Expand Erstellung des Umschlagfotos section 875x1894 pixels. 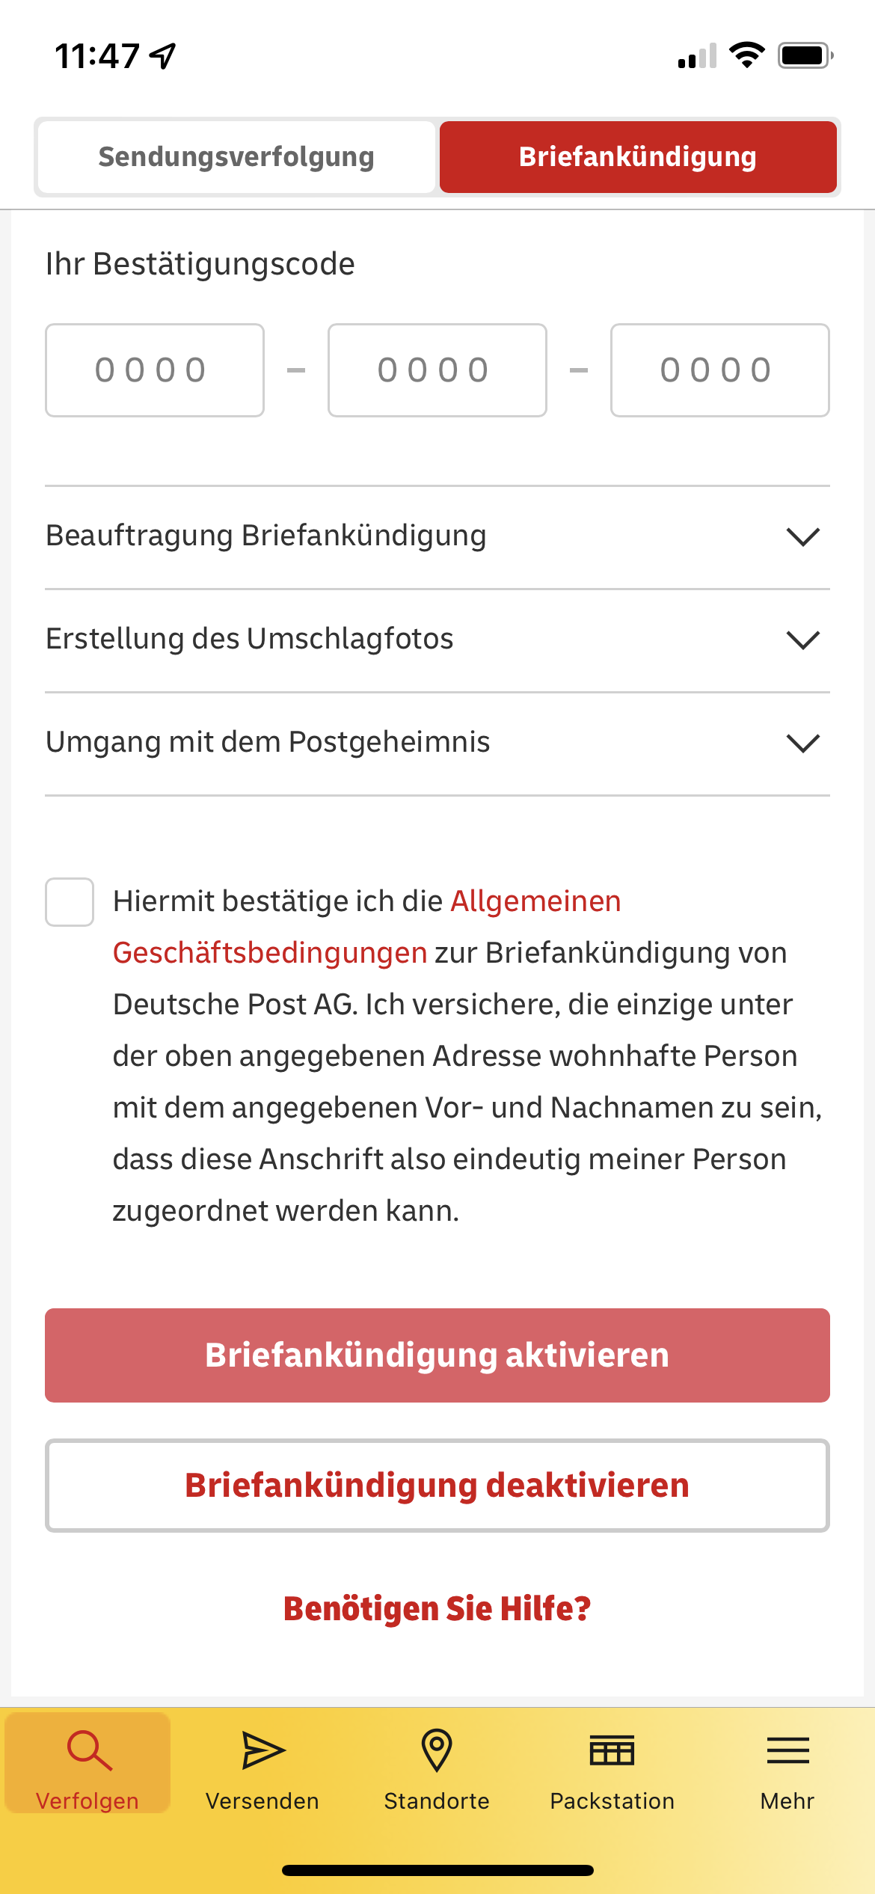tap(803, 640)
